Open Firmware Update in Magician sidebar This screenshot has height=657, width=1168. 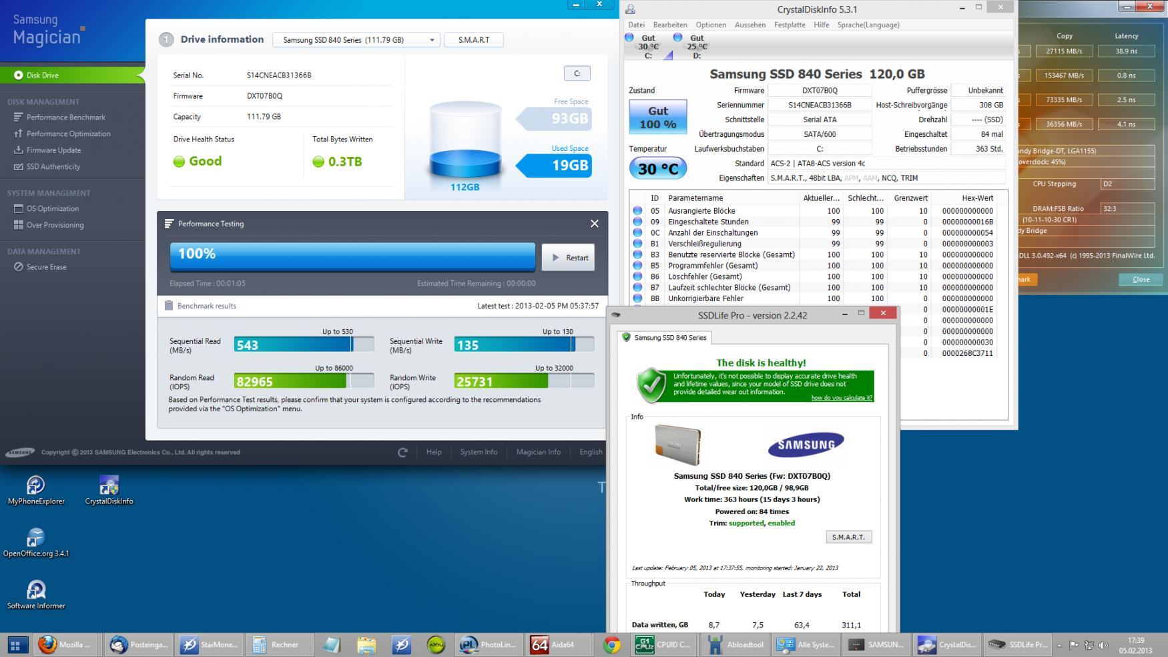point(47,150)
